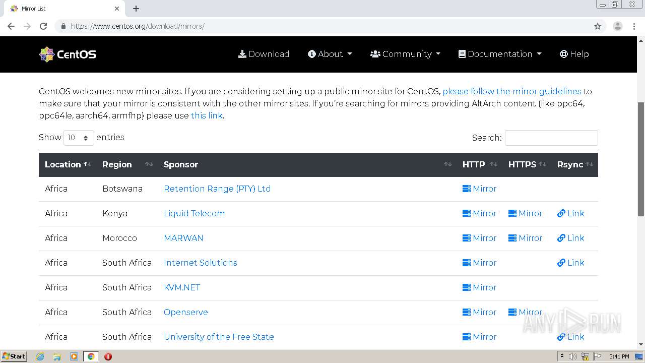Click the scrollbar down arrow

click(641, 345)
